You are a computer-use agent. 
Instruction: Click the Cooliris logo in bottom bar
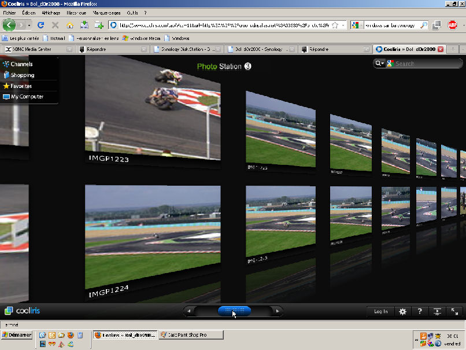click(x=23, y=311)
